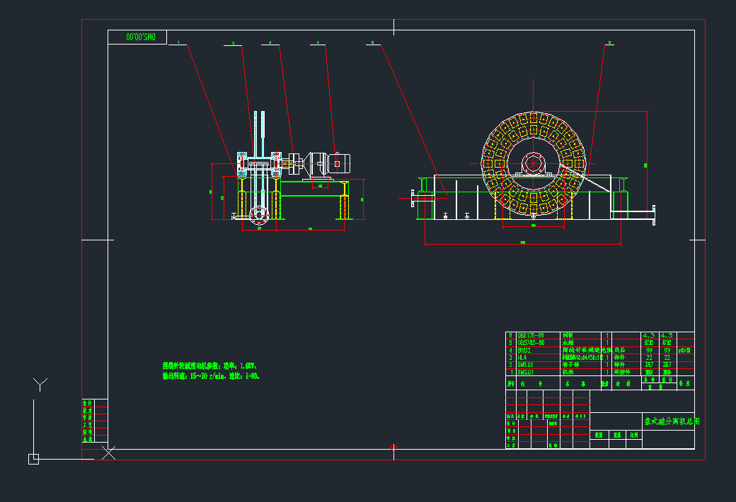
Task: Select the 盘式磁分离机总图 title text
Action: [671, 421]
